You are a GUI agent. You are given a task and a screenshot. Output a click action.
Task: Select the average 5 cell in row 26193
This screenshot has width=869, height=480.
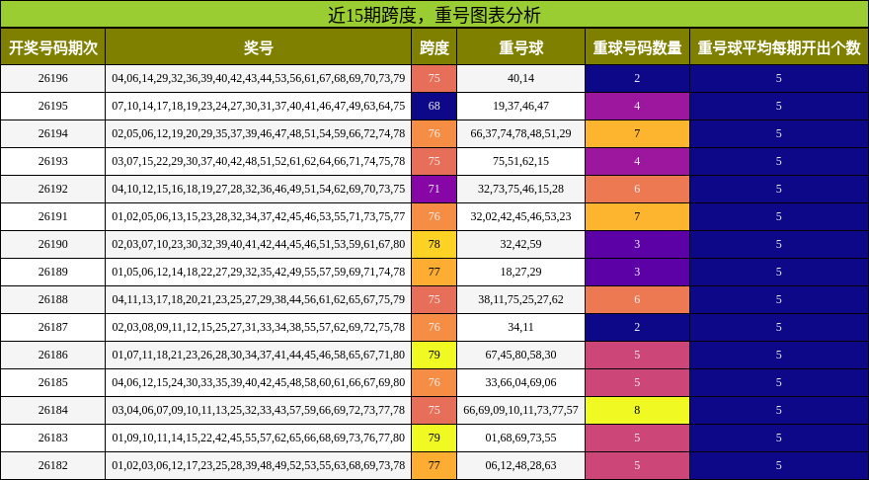[x=779, y=161]
